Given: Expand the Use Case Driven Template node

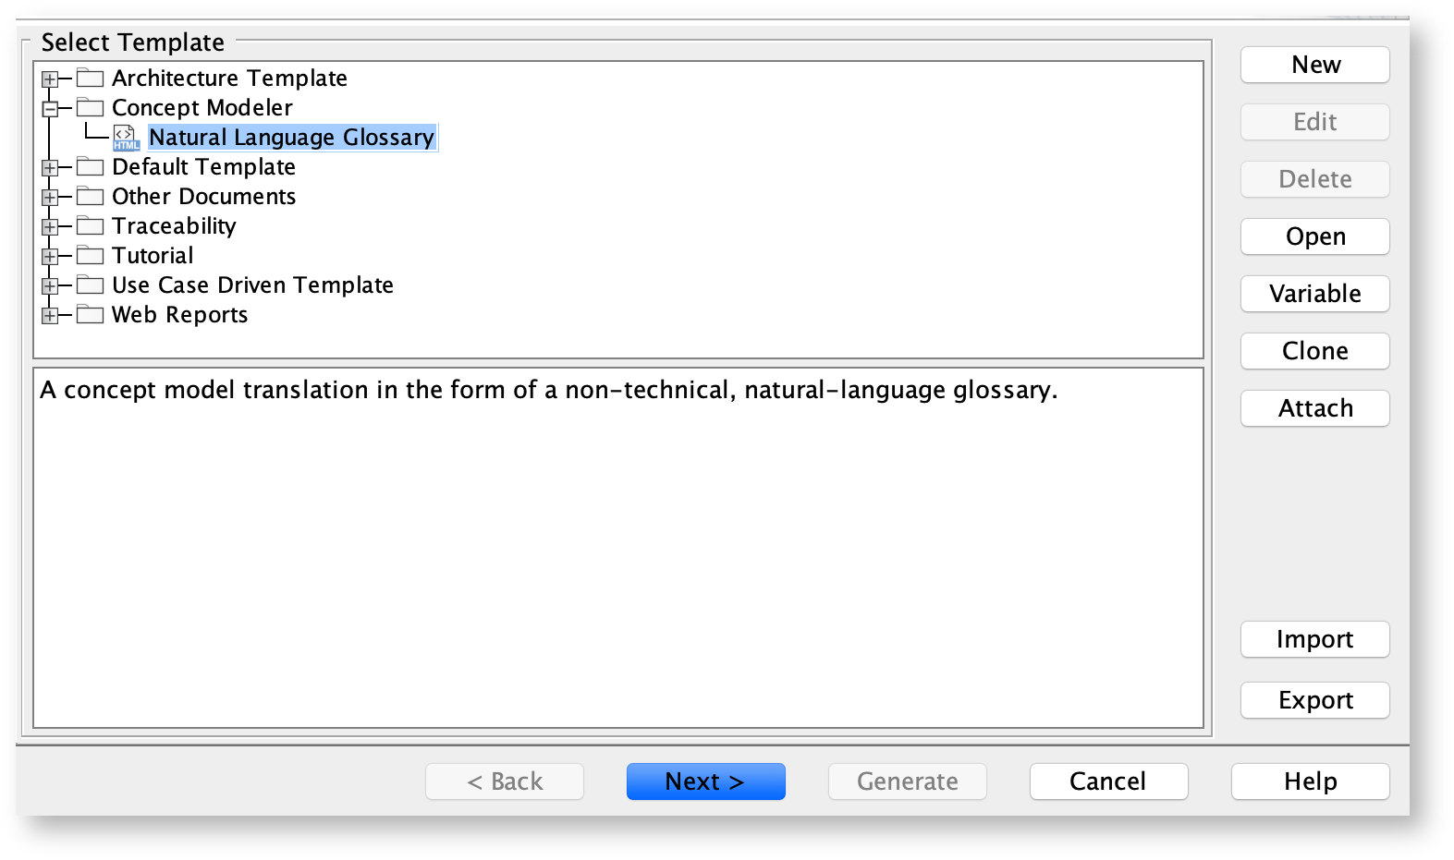Looking at the screenshot, I should click(x=50, y=286).
